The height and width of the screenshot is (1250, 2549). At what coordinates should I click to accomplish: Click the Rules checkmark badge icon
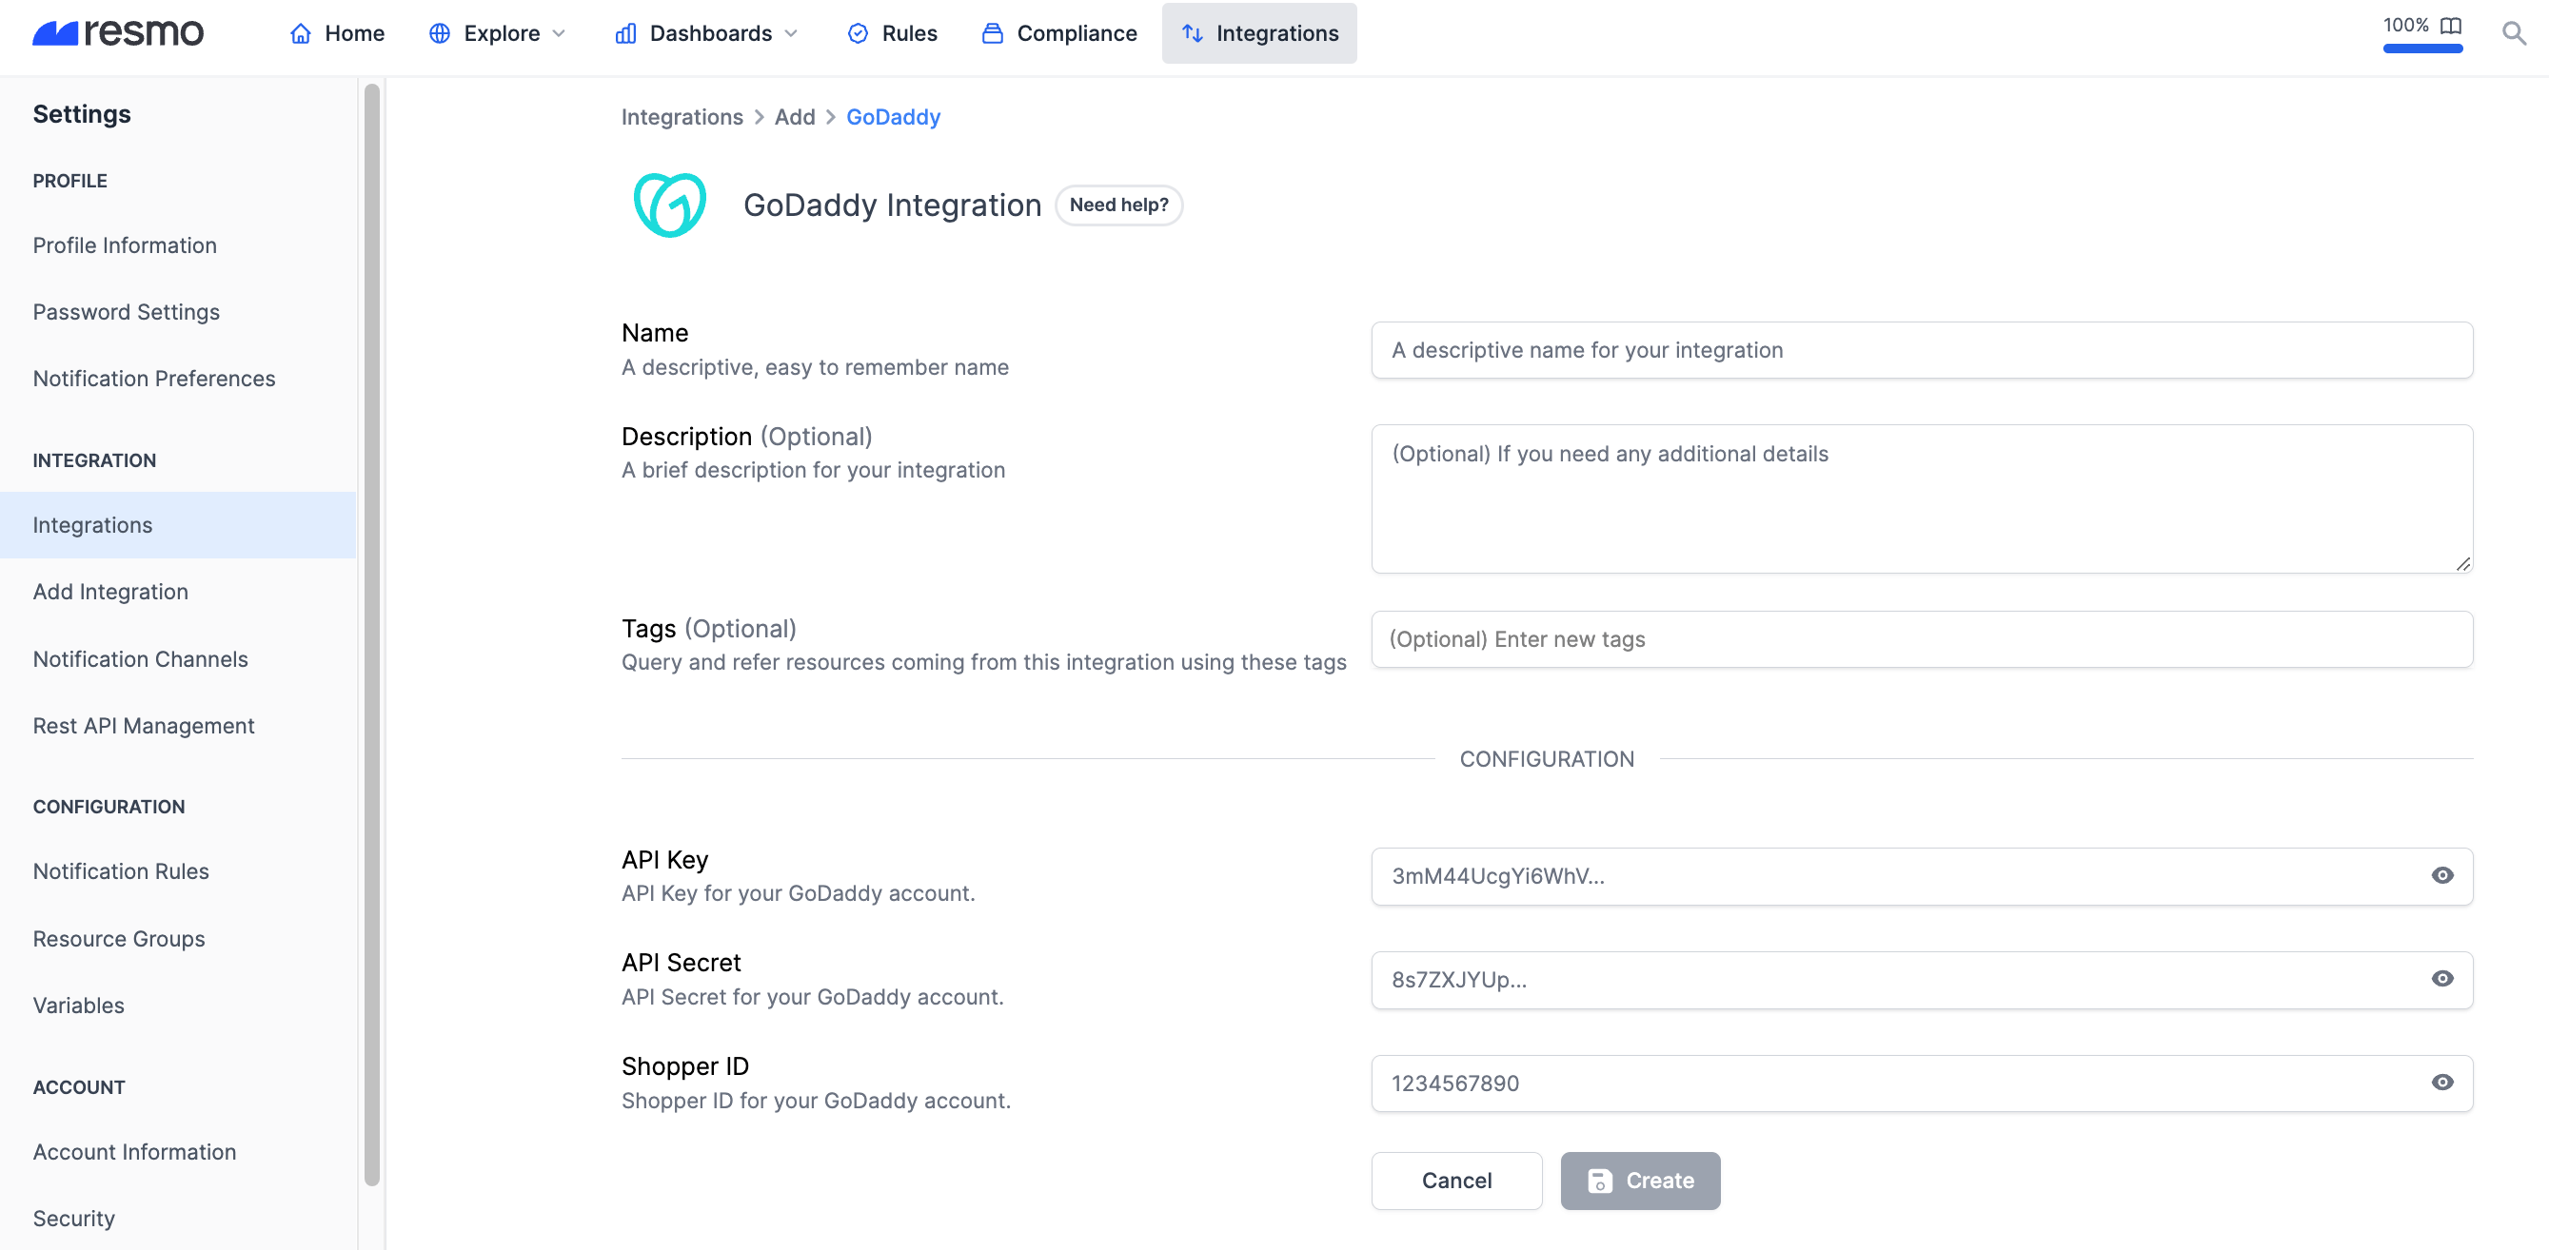click(x=858, y=33)
